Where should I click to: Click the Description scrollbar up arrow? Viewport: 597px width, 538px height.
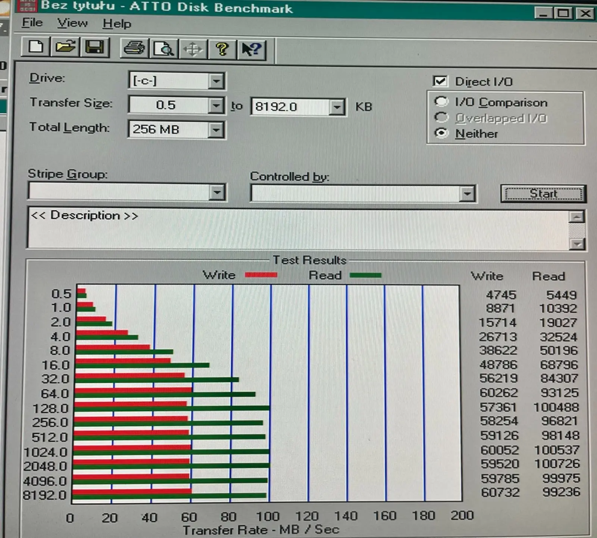coord(577,216)
